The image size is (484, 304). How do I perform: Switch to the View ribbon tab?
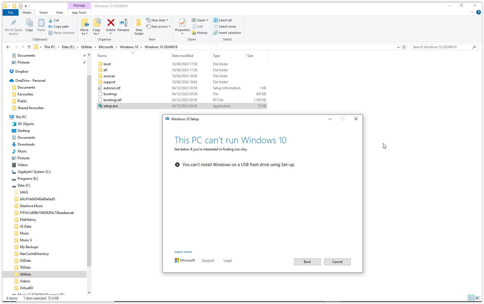(x=59, y=13)
